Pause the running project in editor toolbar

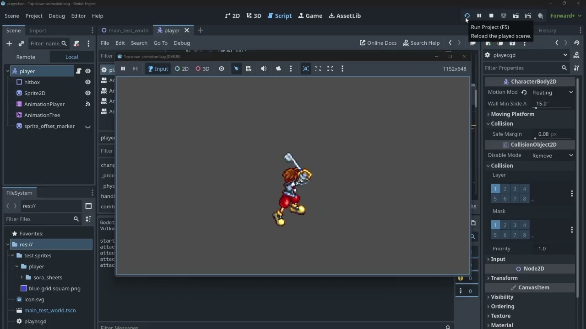pos(479,16)
